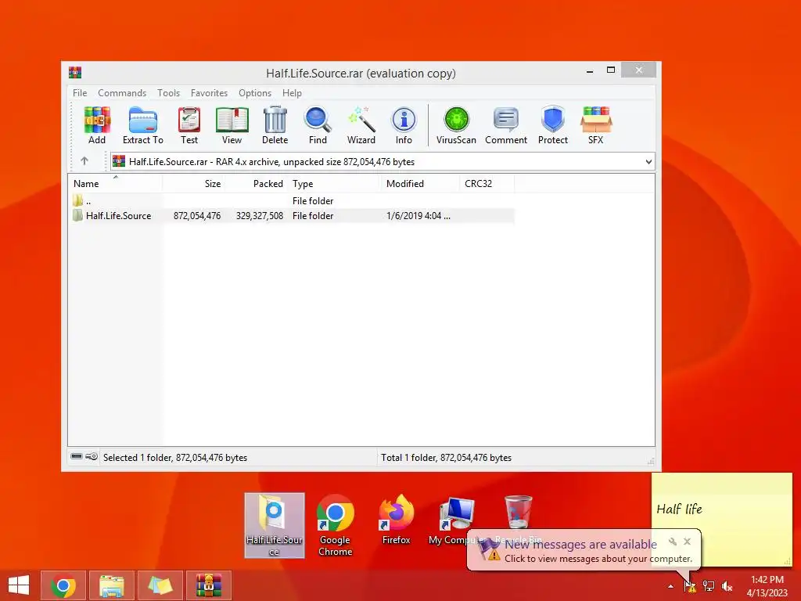Minimize the WinRAR window
Image resolution: width=801 pixels, height=601 pixels.
click(590, 70)
